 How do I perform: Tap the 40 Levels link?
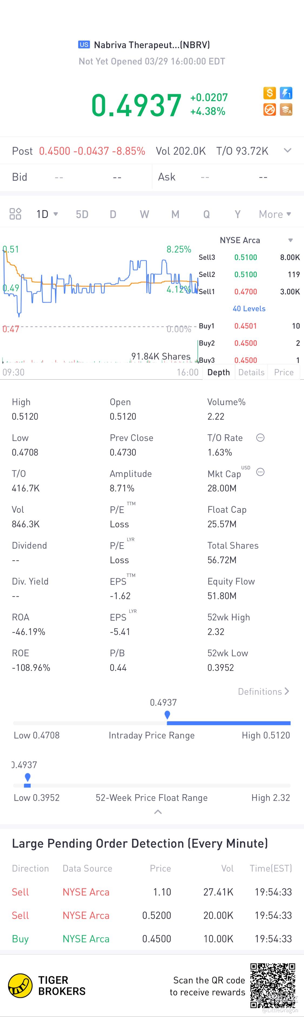point(249,309)
